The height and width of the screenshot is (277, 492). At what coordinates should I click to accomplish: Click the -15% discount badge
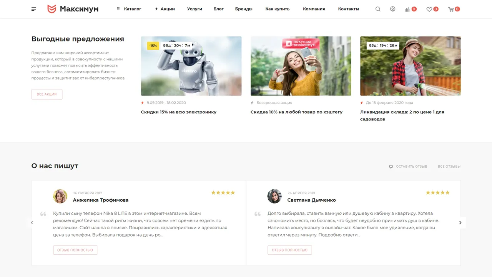click(x=153, y=46)
